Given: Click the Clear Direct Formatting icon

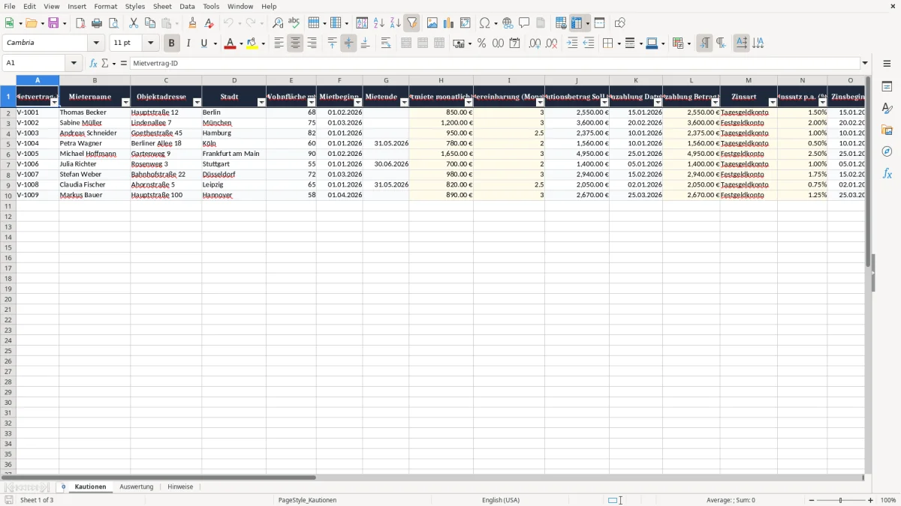Looking at the screenshot, I should pos(209,23).
